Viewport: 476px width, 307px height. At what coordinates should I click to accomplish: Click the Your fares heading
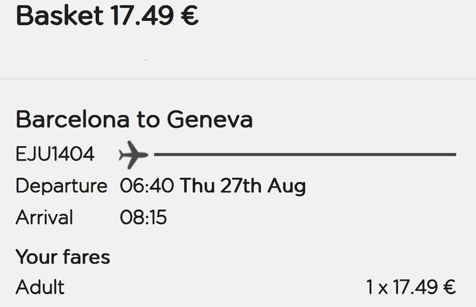63,256
